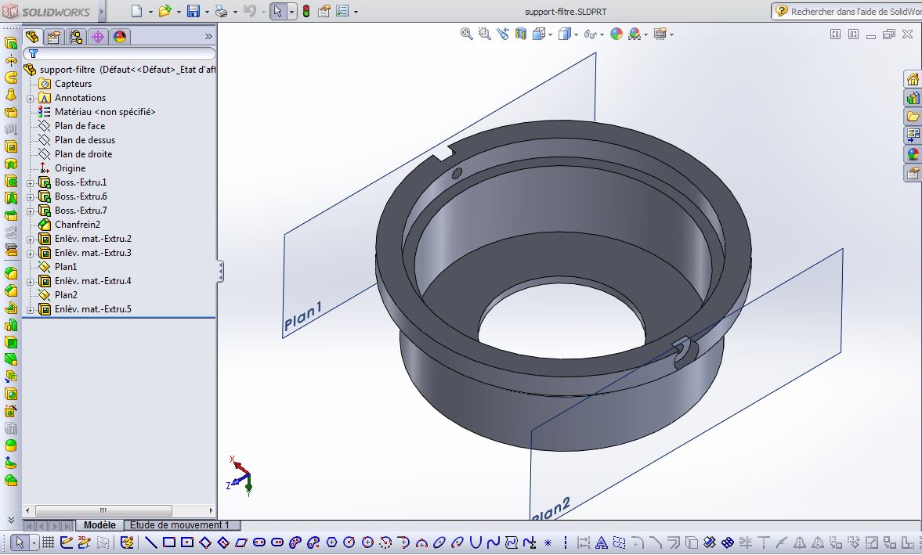This screenshot has width=922, height=555.
Task: Select the Line sketch tool
Action: [150, 542]
